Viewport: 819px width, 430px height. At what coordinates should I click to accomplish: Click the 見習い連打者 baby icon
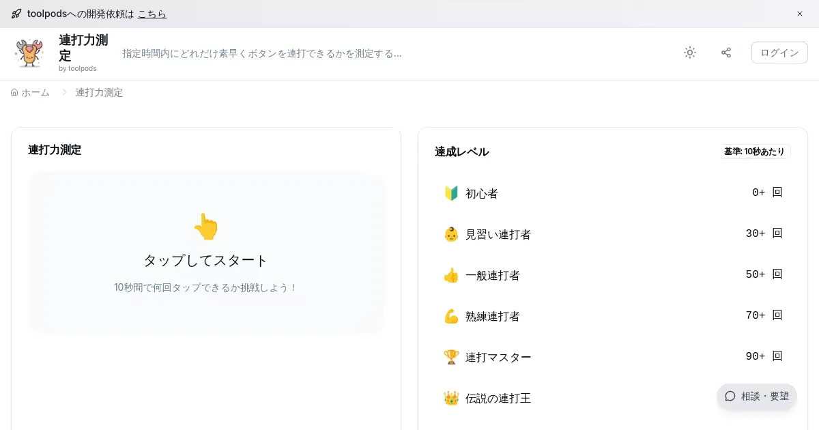(451, 234)
